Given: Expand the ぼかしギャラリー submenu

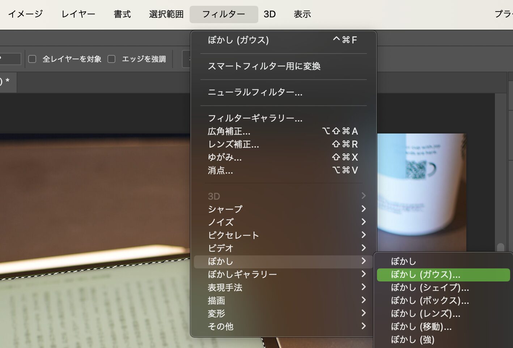Looking at the screenshot, I should tap(283, 275).
